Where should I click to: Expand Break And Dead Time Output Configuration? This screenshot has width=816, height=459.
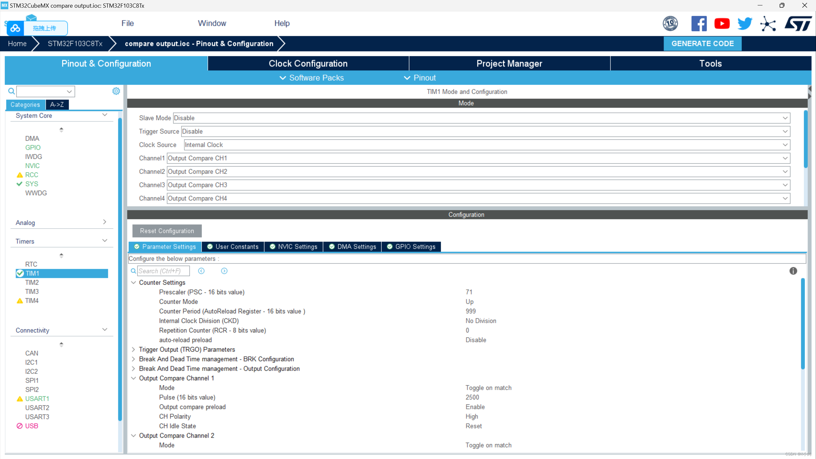(134, 368)
